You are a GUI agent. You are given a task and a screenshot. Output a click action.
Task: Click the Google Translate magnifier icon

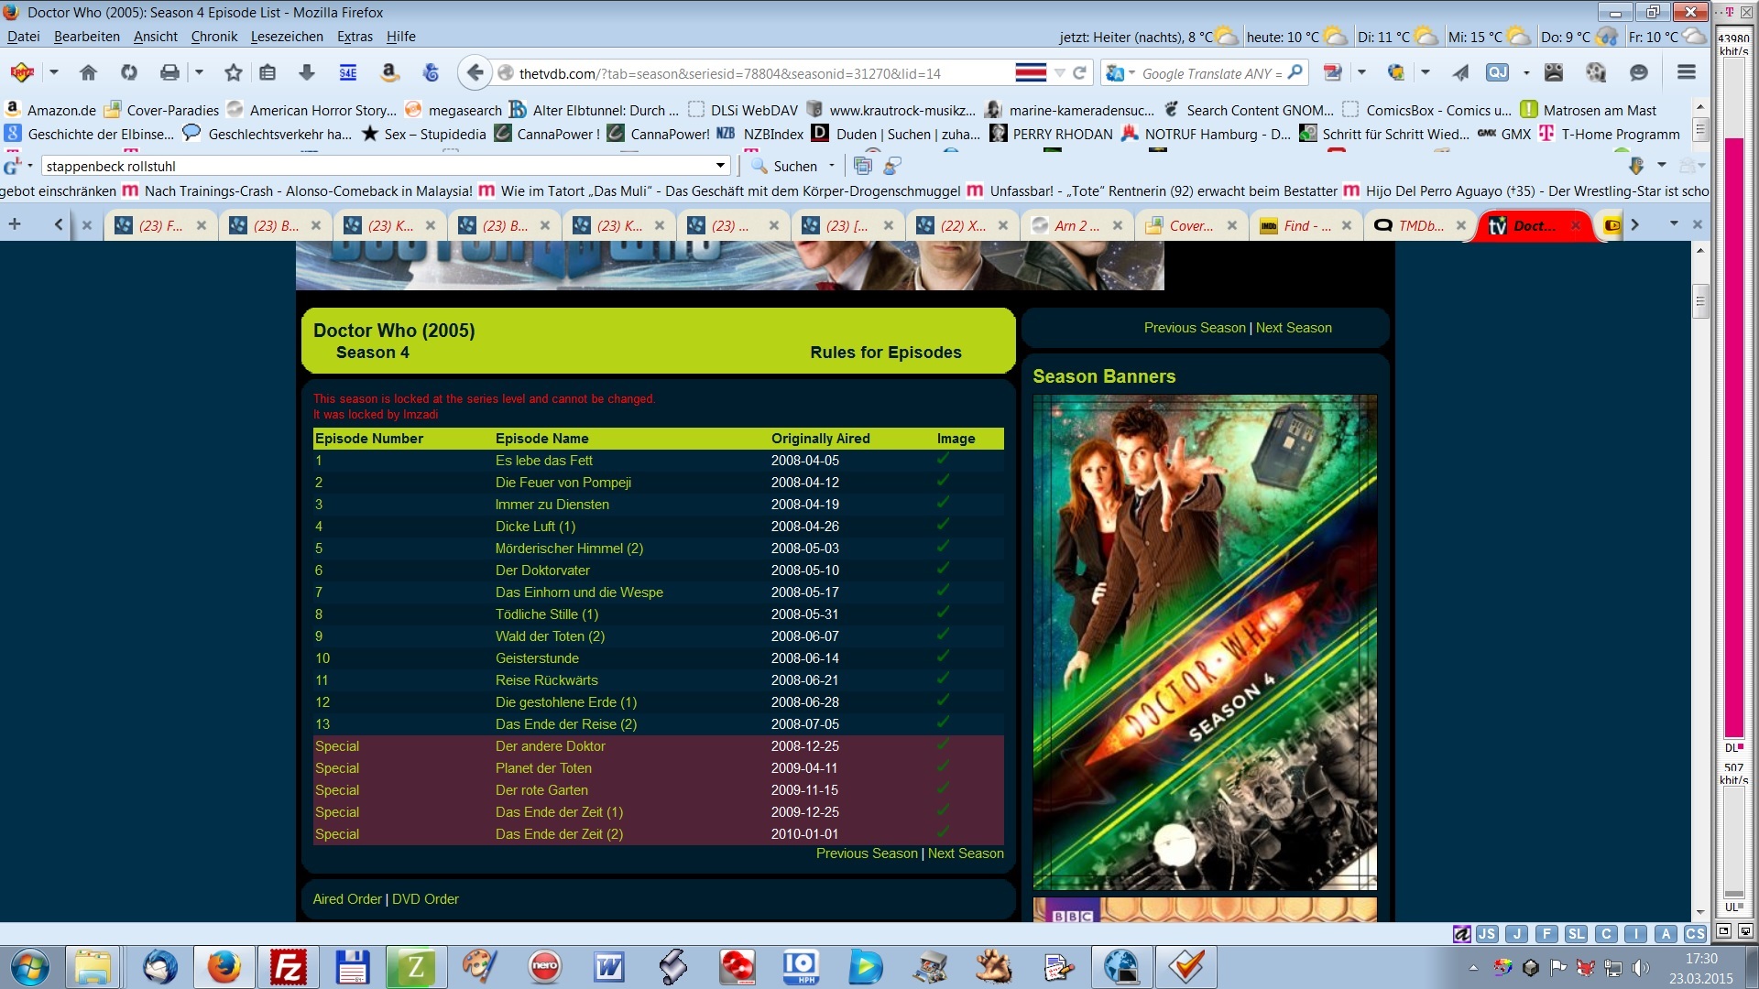[1295, 72]
